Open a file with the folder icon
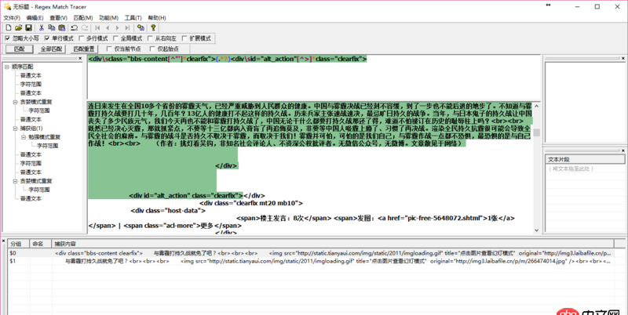Image resolution: width=628 pixels, height=315 pixels. tap(18, 27)
